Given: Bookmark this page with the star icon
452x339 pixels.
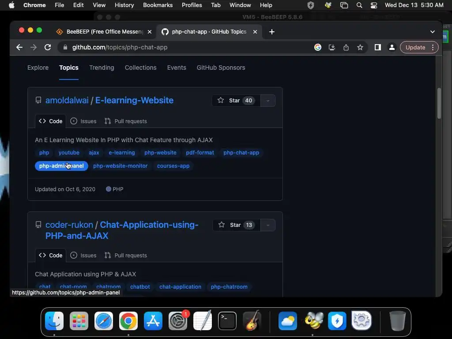Looking at the screenshot, I should click(360, 47).
